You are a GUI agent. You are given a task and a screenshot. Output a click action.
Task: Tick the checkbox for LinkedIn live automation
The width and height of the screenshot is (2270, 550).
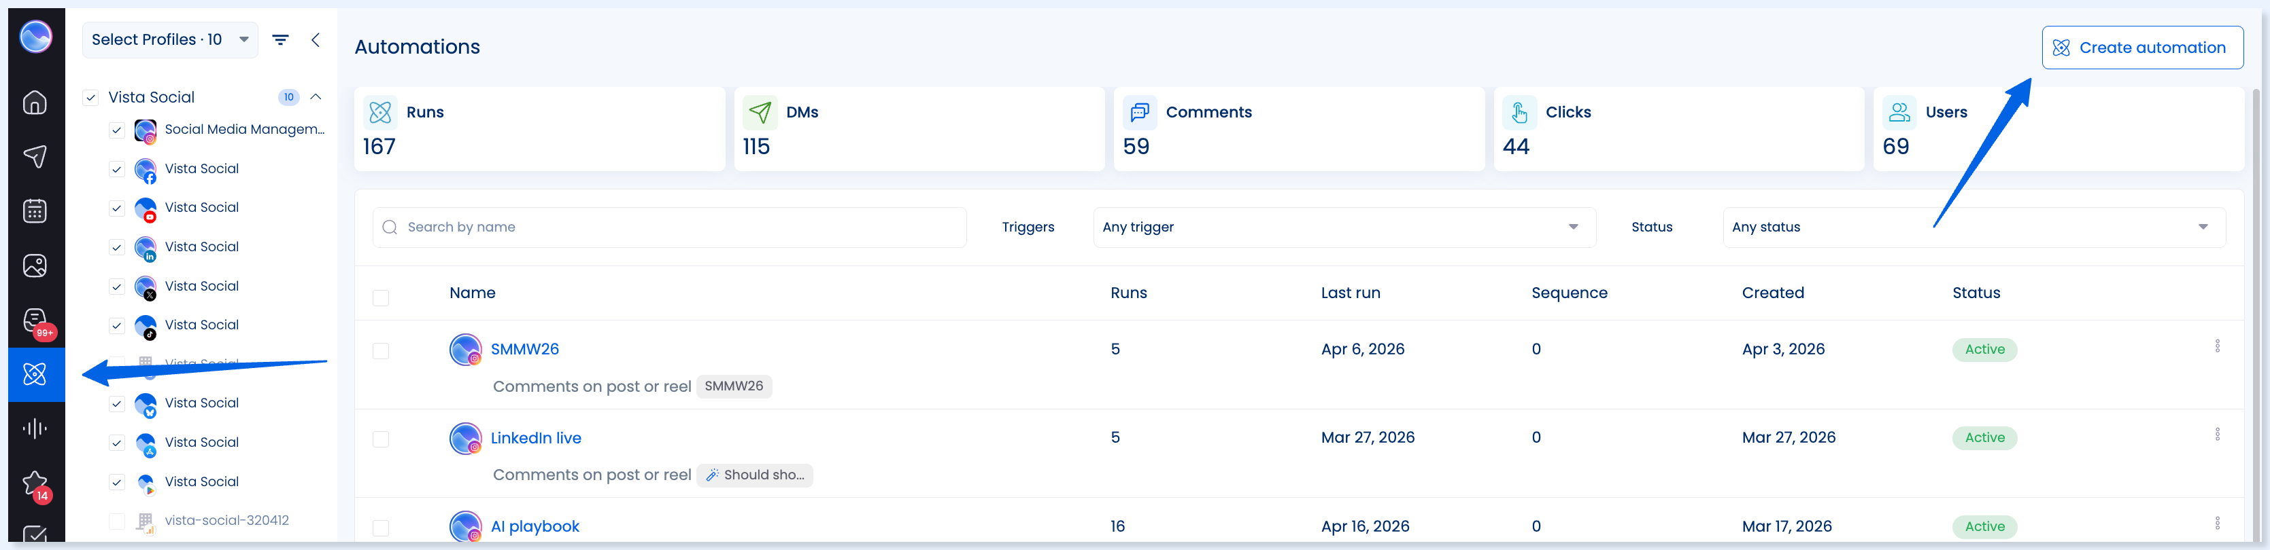381,439
